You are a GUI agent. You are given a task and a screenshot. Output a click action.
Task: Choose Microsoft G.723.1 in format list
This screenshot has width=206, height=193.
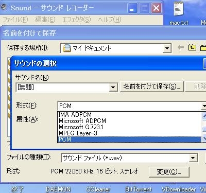pyautogui.click(x=129, y=127)
